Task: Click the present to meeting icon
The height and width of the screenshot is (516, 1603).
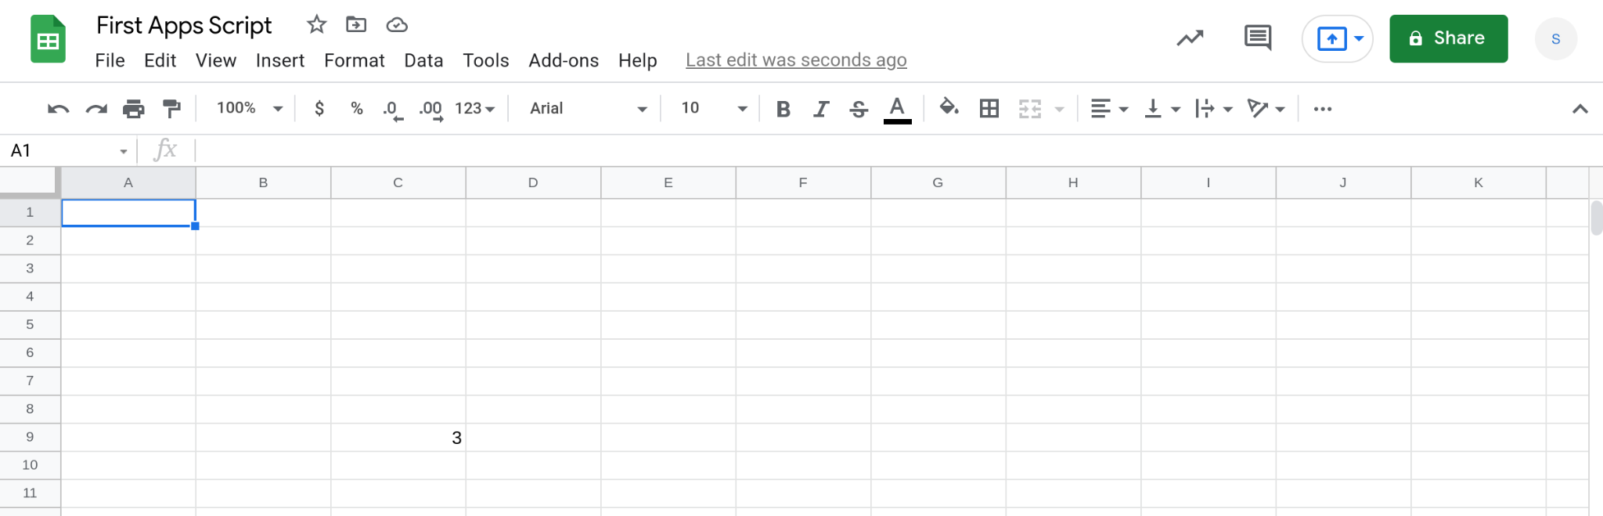Action: [x=1331, y=38]
